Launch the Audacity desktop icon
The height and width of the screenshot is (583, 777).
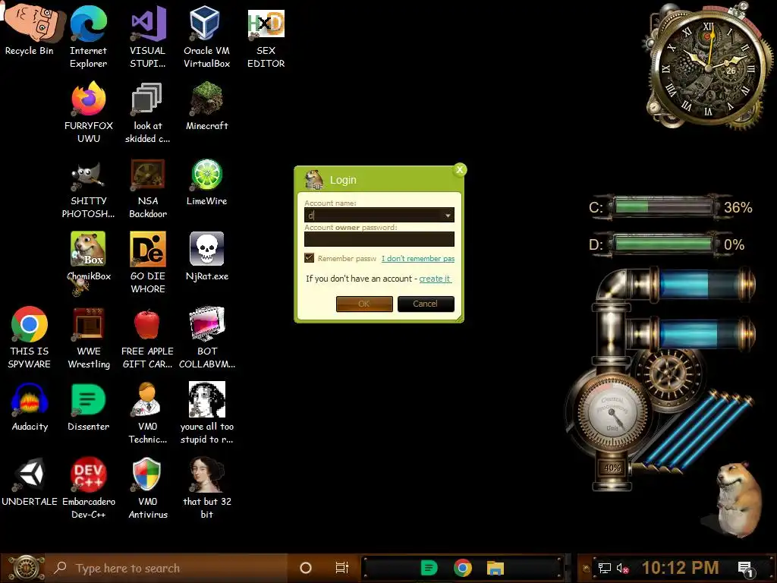pos(30,399)
